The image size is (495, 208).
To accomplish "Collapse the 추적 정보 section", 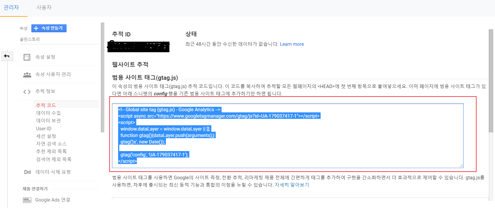I will (x=45, y=91).
